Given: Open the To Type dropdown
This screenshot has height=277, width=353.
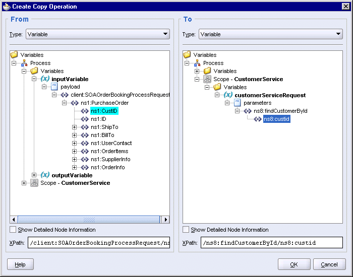Looking at the screenshot, I should (x=271, y=34).
